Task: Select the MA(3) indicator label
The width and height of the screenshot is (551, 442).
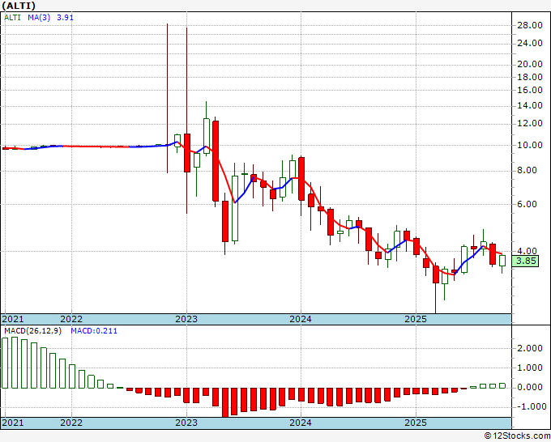Action: (39, 17)
